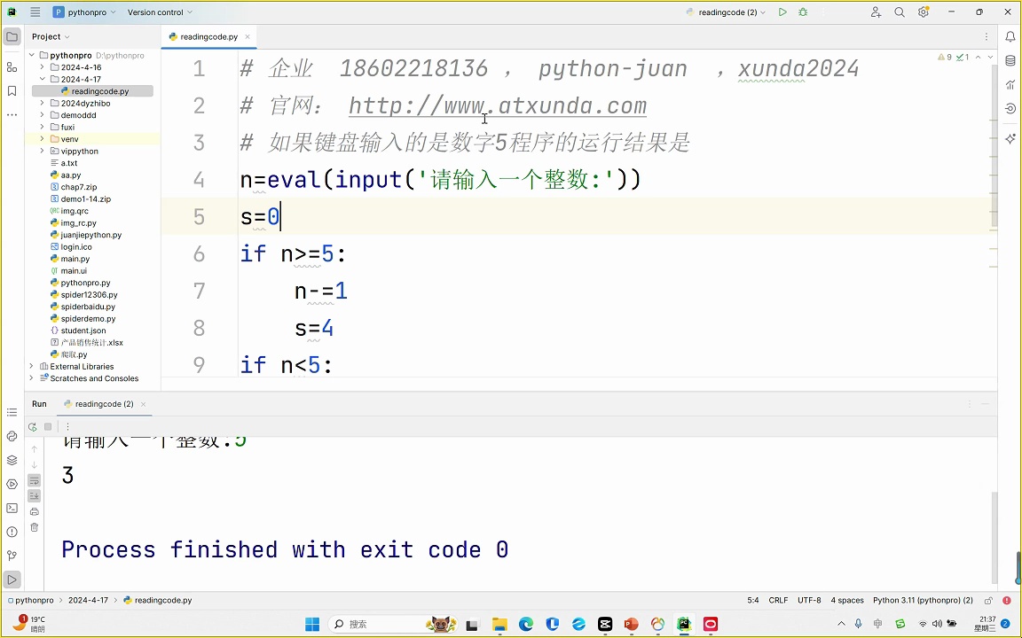This screenshot has height=638, width=1022.
Task: Open the Notifications bell panel
Action: pos(1010,37)
